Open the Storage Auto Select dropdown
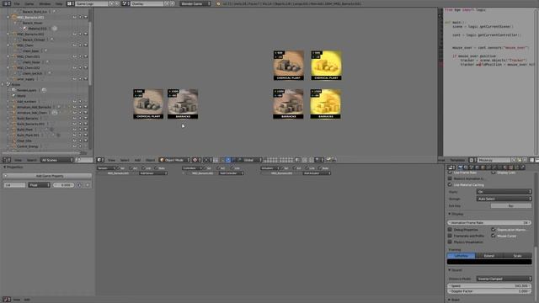This screenshot has width=539, height=303. click(x=504, y=199)
